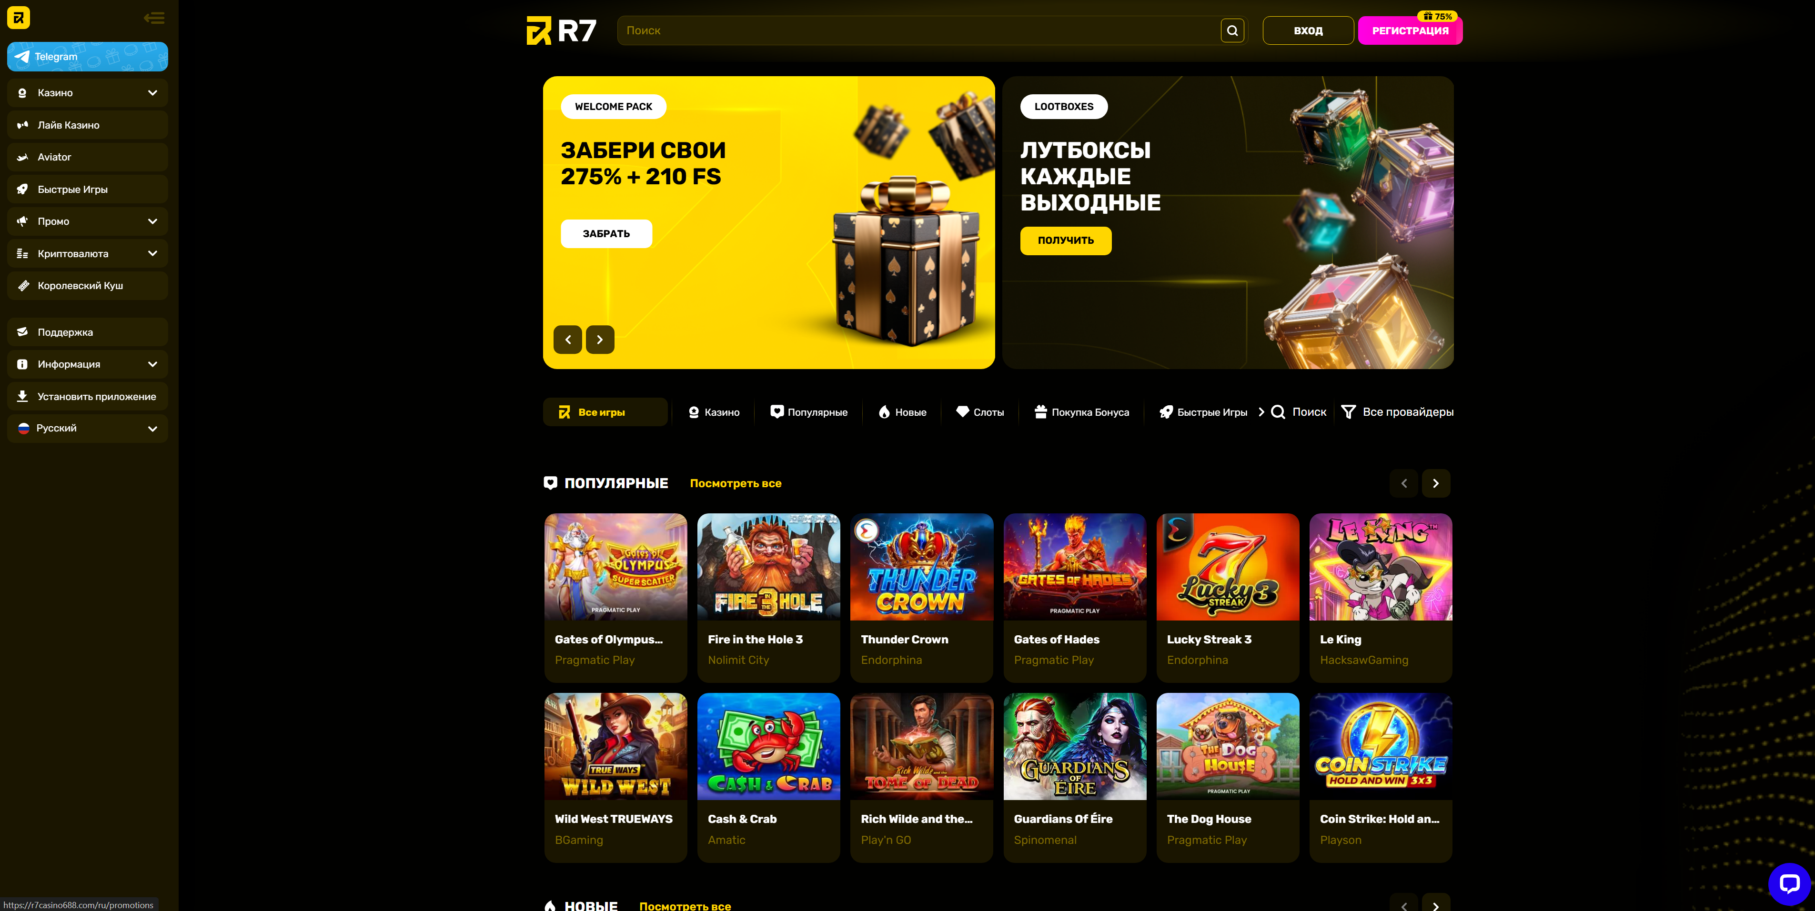Screen dimensions: 1815x911
Task: Expand the Криптовалюта sidebar menu
Action: [x=87, y=254]
